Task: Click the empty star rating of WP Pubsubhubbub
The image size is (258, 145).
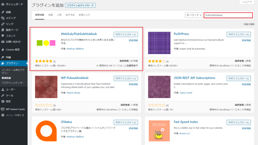Action: pyautogui.click(x=44, y=105)
